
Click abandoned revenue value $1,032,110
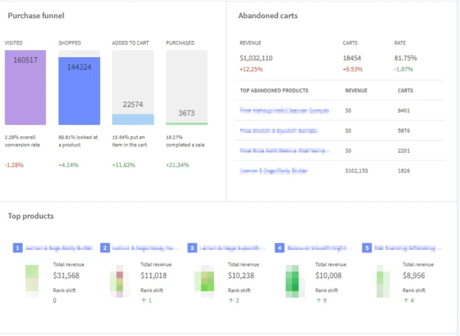(x=256, y=58)
